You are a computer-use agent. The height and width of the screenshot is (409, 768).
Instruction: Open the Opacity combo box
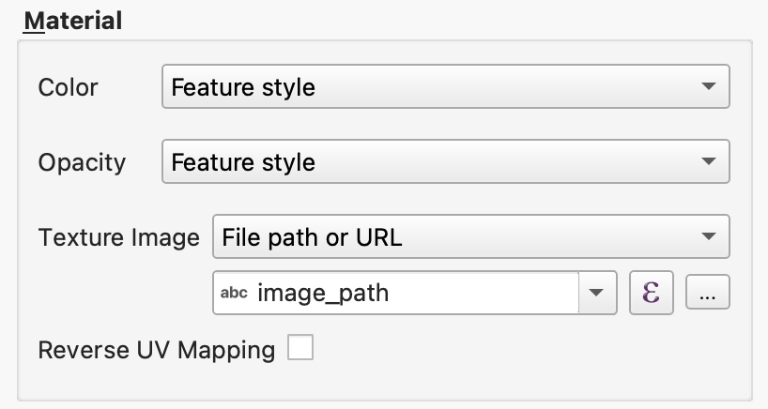(445, 162)
